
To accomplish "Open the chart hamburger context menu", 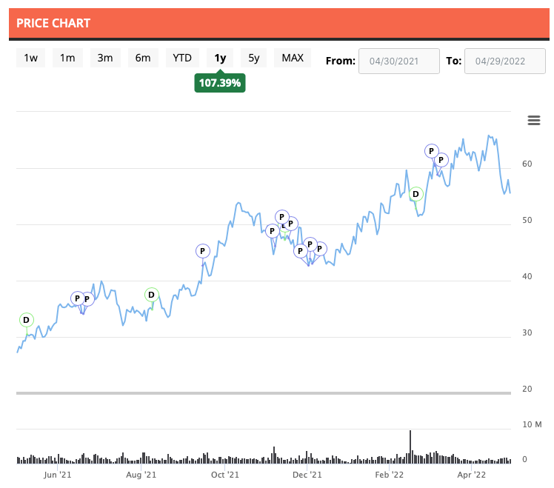I will click(x=533, y=121).
